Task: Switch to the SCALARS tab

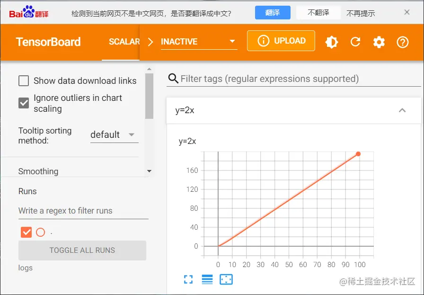Action: 124,42
